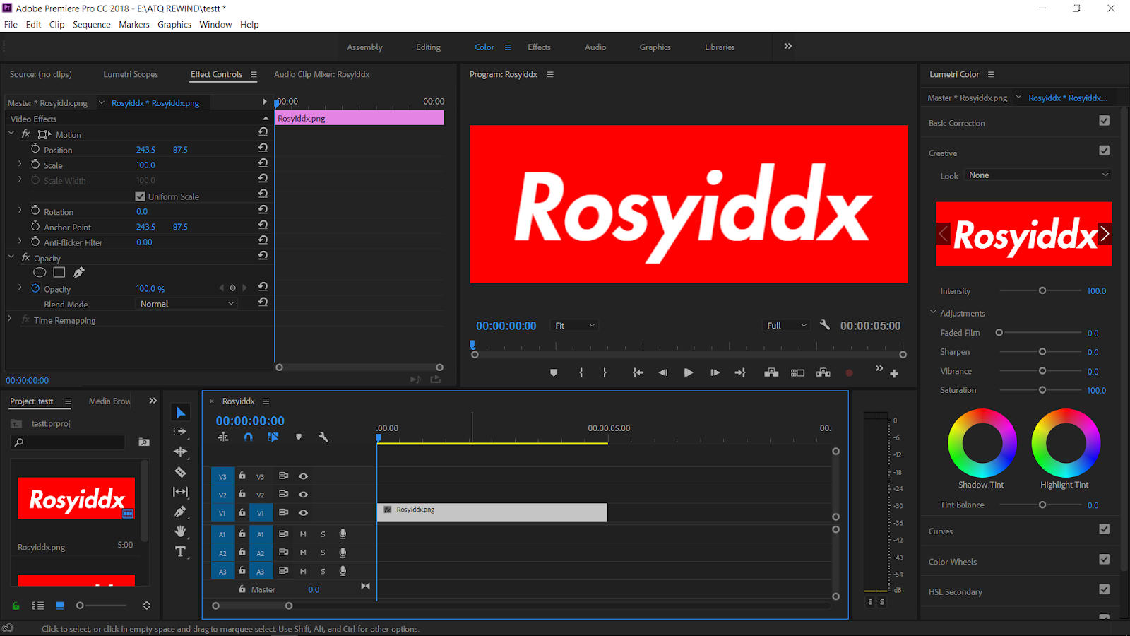Click the Shadow Tint color wheel

tap(982, 443)
